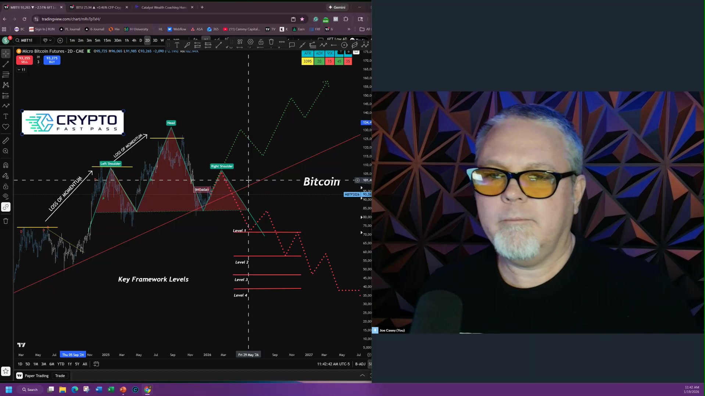Click the heart favorites icon in the sidebar

(6, 127)
